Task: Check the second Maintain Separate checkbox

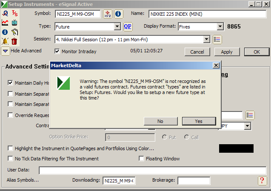Action: pos(10,104)
